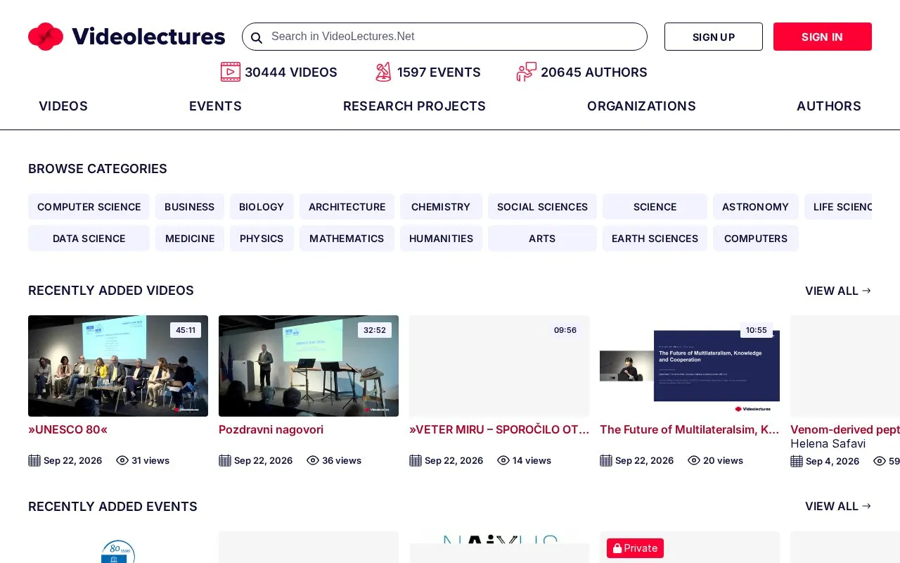
Task: Open the Pozdravni nagovori title link
Action: click(x=271, y=429)
